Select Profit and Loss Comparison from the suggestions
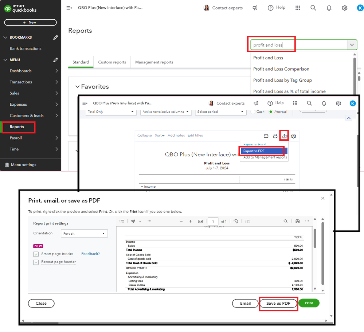364x332 pixels. 281,69
